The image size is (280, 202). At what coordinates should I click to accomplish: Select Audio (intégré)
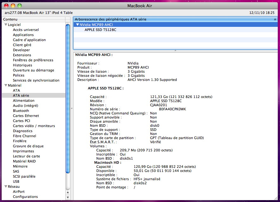25,106
